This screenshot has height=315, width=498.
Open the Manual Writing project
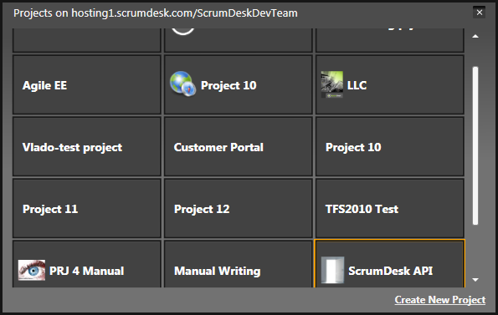(x=239, y=264)
